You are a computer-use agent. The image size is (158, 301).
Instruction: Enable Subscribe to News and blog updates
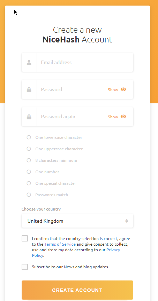tap(25, 267)
